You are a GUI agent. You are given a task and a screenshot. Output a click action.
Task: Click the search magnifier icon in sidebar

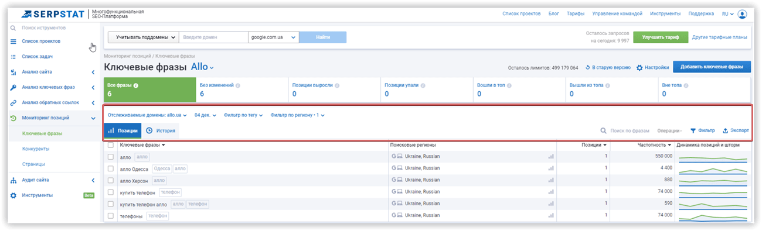pyautogui.click(x=13, y=27)
